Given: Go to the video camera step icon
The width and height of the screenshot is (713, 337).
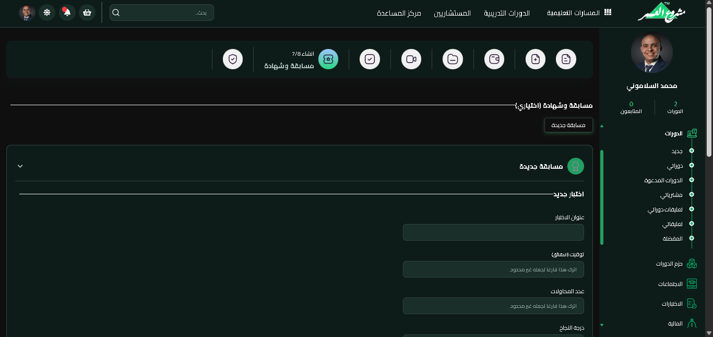Looking at the screenshot, I should pyautogui.click(x=411, y=59).
